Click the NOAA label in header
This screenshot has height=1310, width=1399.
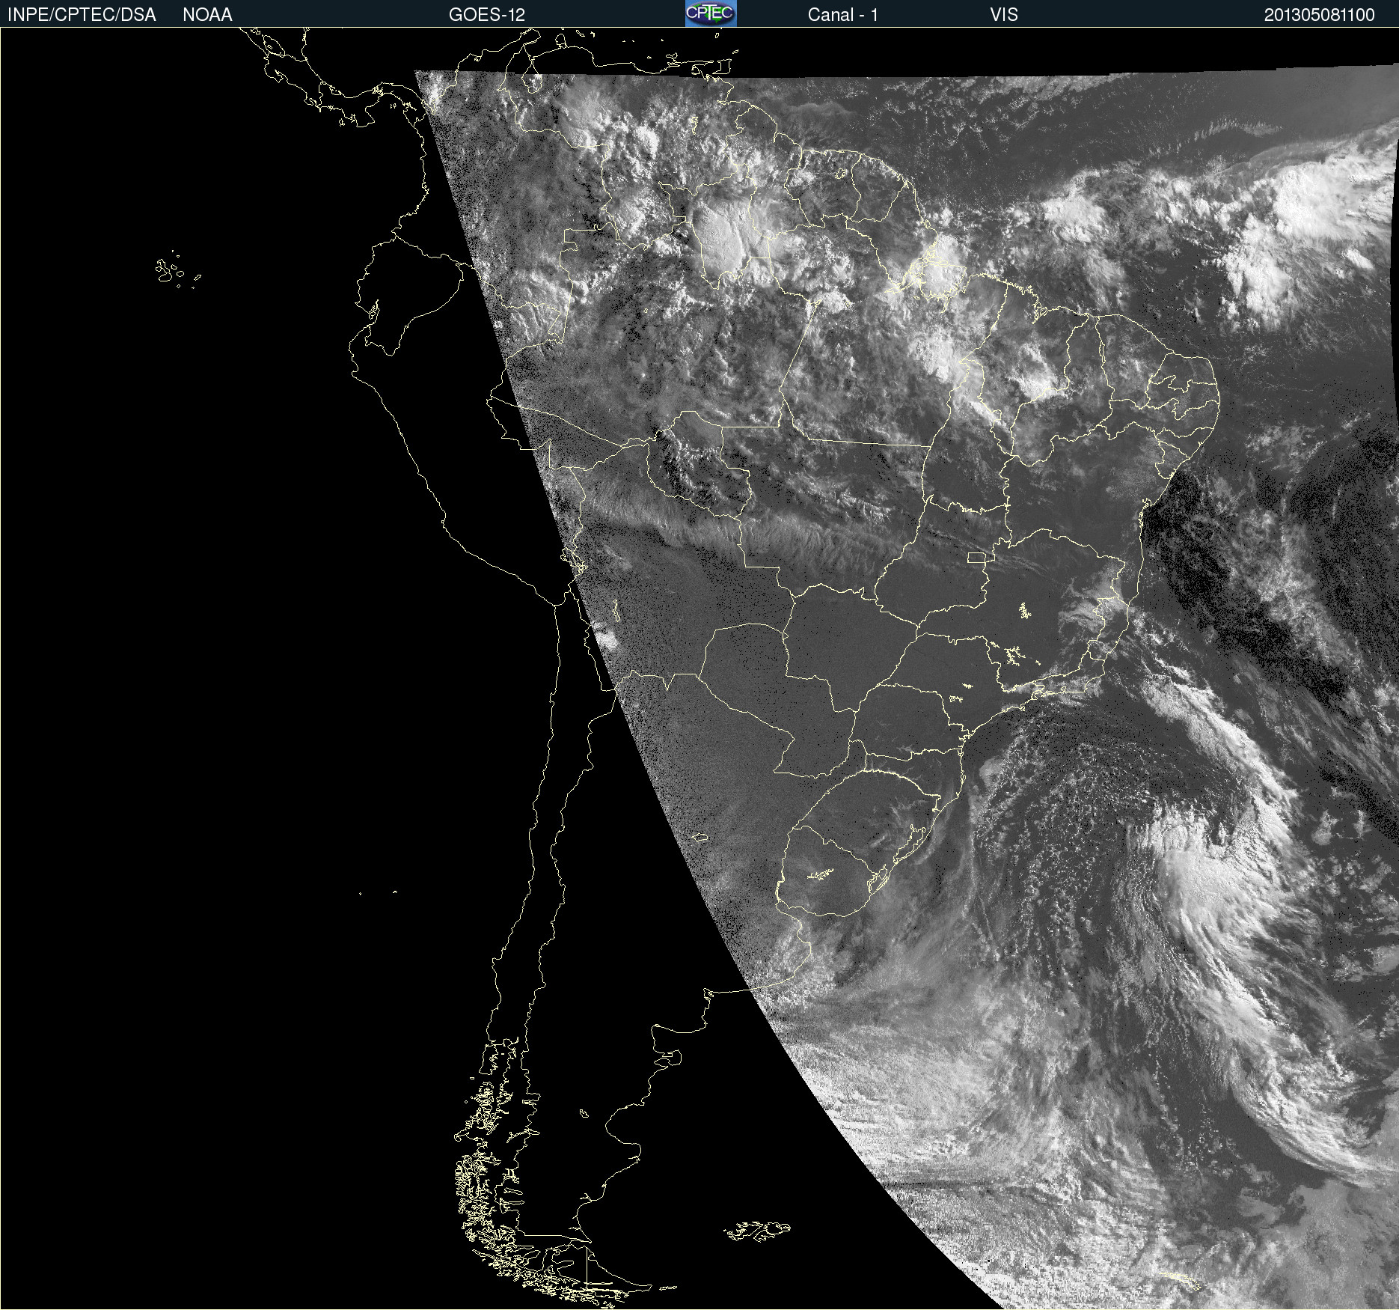[x=207, y=15]
